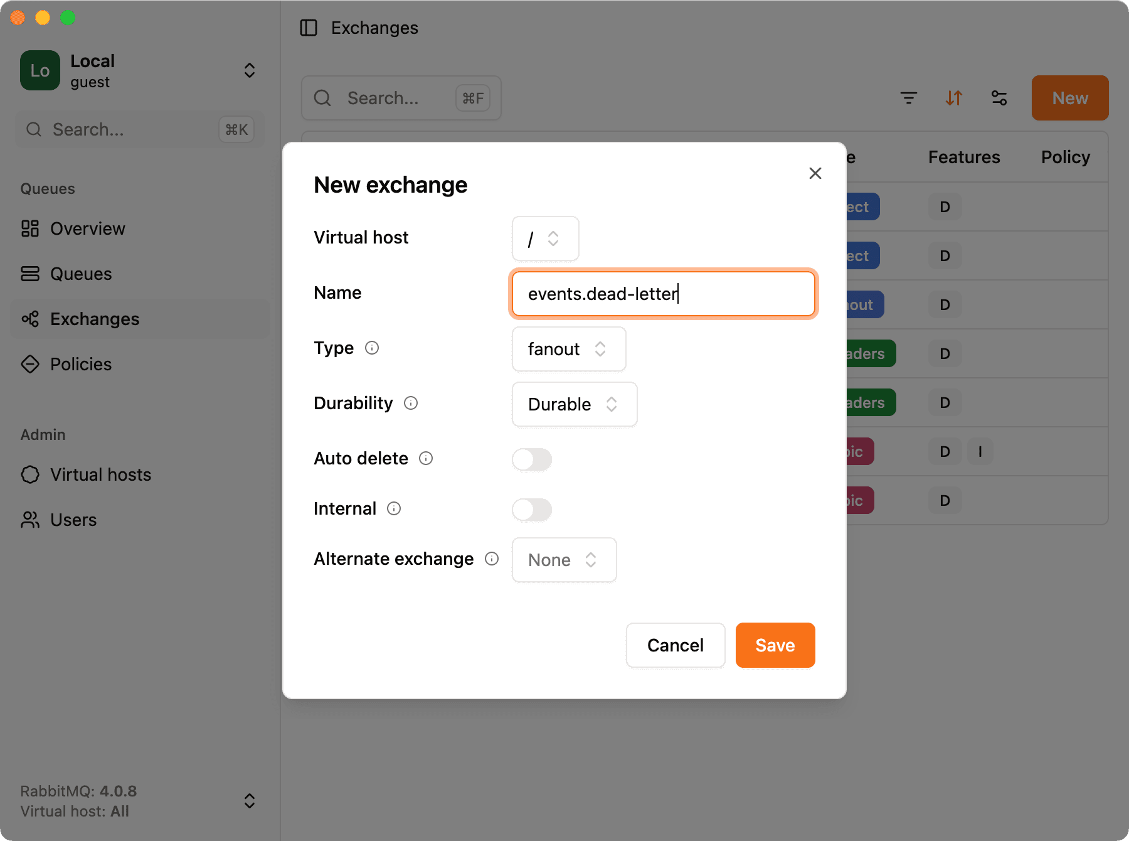Open the Overview section in the sidebar
1129x841 pixels.
[x=87, y=228]
